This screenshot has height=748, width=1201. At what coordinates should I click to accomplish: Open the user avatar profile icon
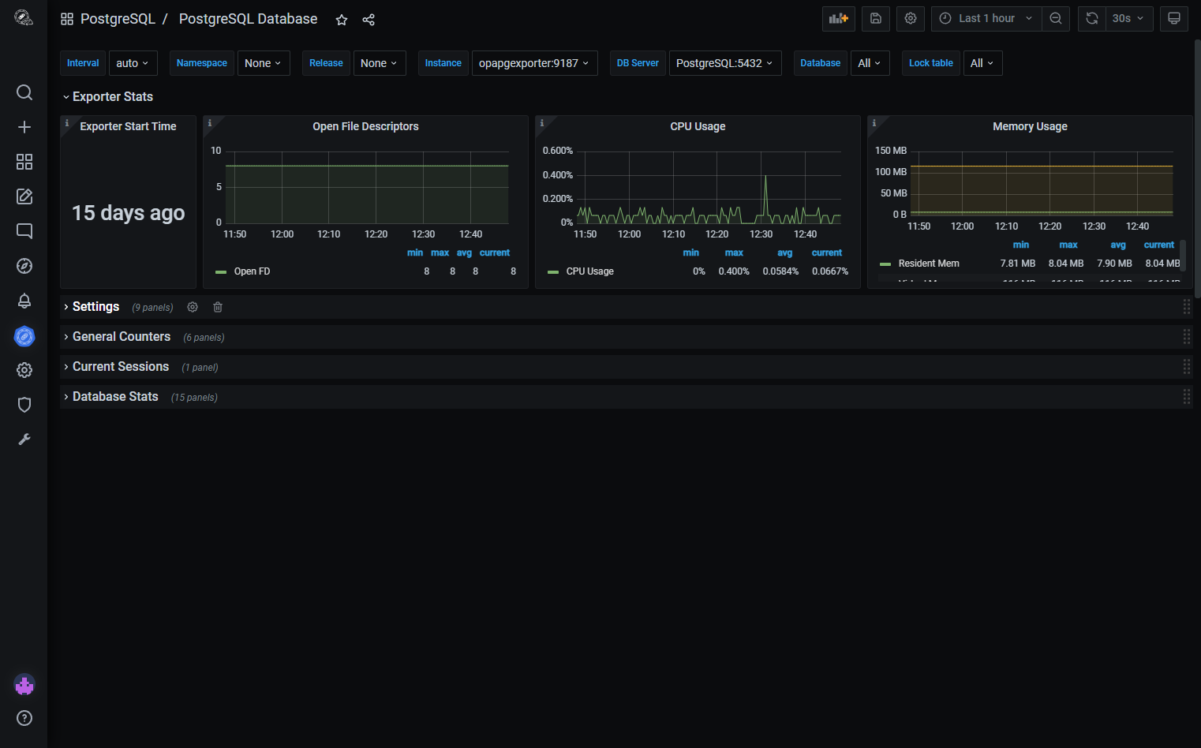(x=24, y=685)
